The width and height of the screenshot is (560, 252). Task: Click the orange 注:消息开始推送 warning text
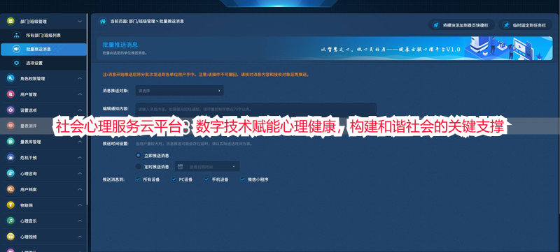[206, 75]
